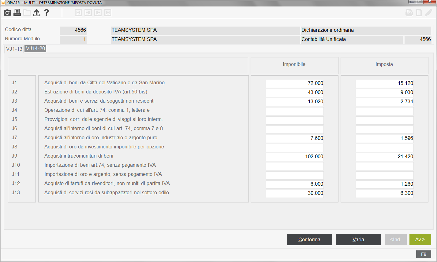Screen dimensions: 437x262
Task: Click the Contabilità Unificata field
Action: 352,39
